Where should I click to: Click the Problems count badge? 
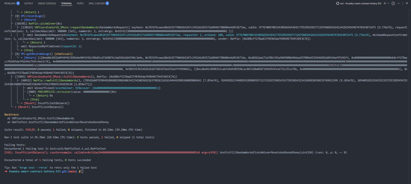coord(18,3)
